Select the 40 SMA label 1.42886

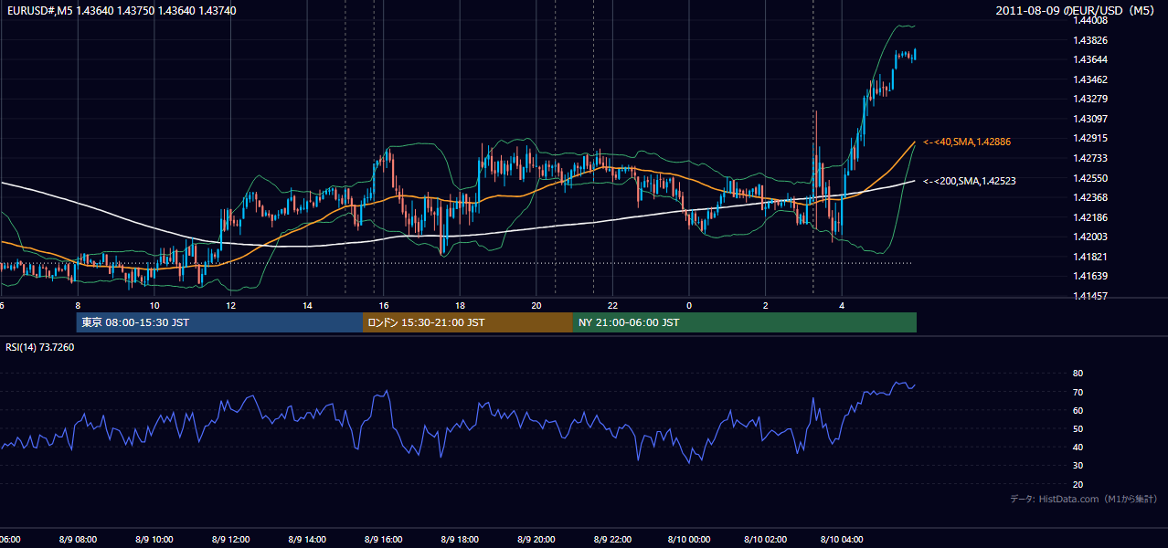[x=967, y=142]
